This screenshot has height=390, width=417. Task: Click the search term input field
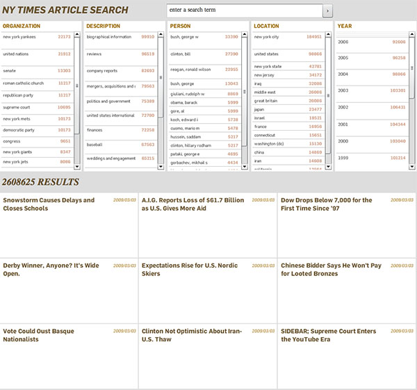[245, 10]
